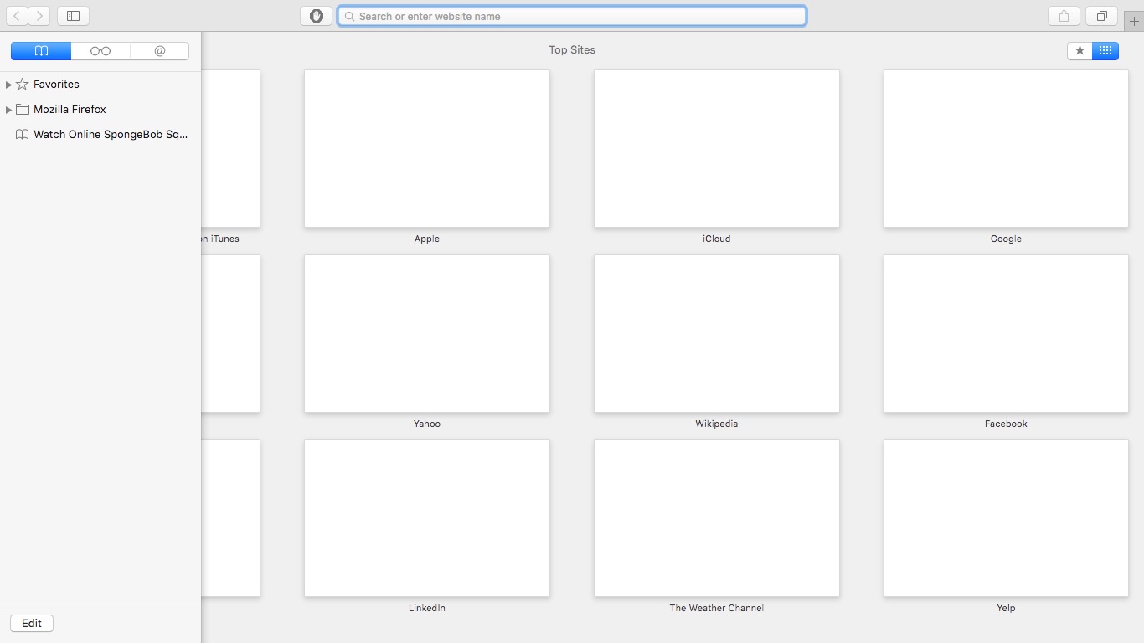Open the Wikipedia top site thumbnail
This screenshot has height=643, width=1144.
pos(717,333)
